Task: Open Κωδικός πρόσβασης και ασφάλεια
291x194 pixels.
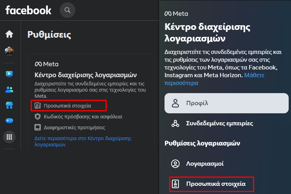Action: (78, 116)
